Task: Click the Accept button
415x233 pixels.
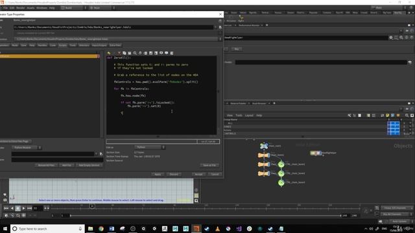Action: 199,174
